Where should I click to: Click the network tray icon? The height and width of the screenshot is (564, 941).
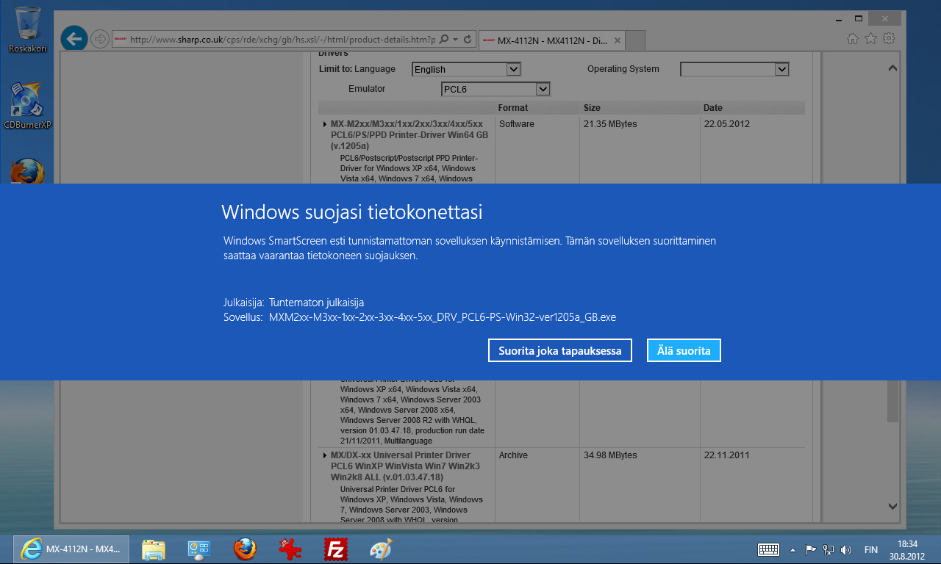tap(829, 549)
